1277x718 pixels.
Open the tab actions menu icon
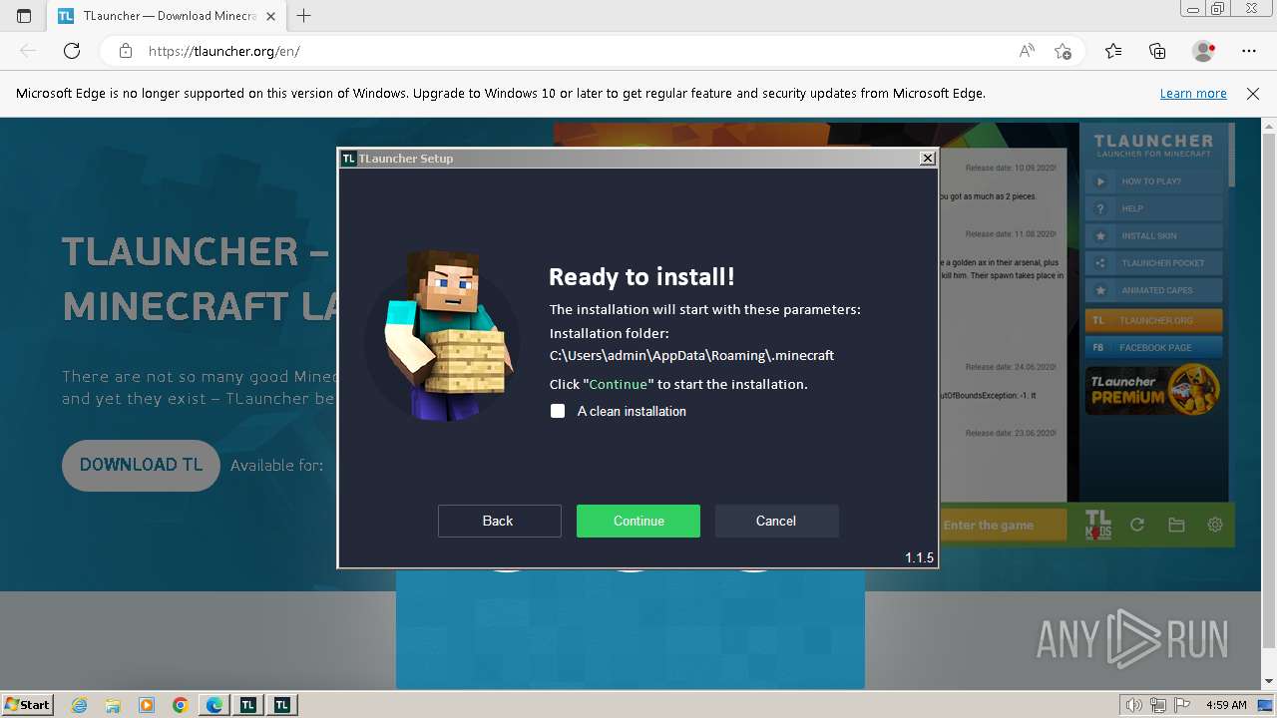(24, 16)
